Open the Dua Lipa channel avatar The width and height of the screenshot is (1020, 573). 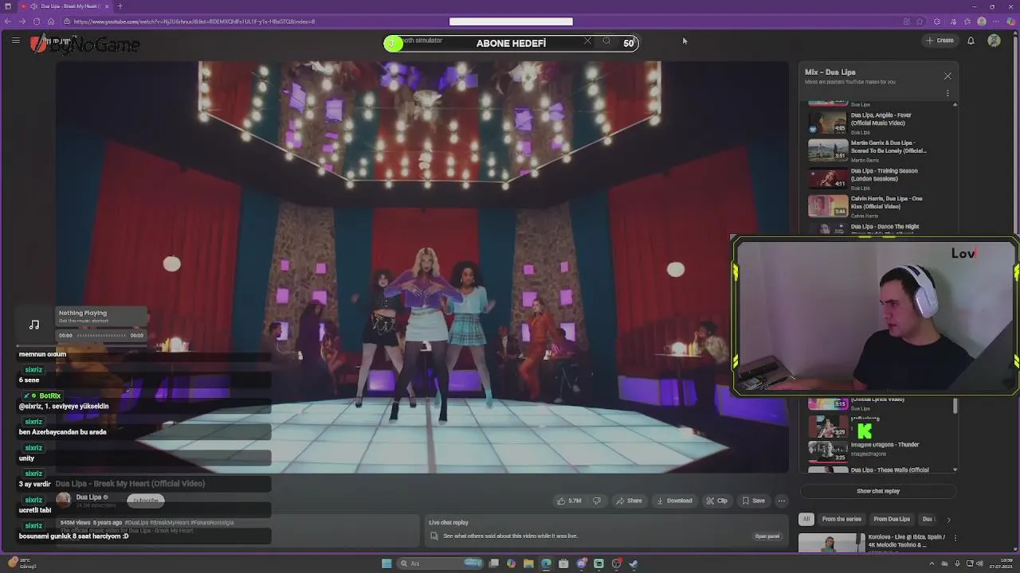(x=63, y=500)
